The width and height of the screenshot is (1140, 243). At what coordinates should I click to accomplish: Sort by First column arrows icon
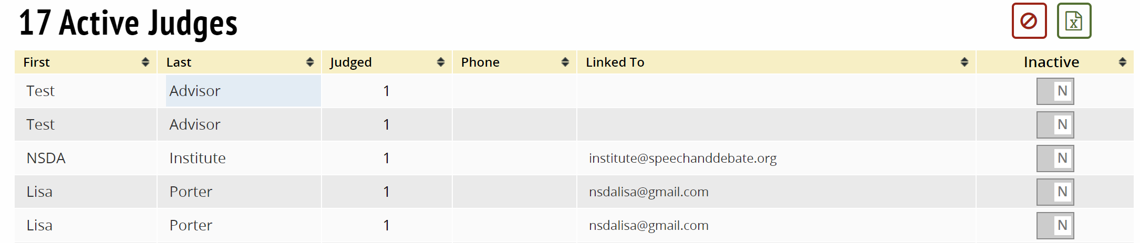pos(146,62)
